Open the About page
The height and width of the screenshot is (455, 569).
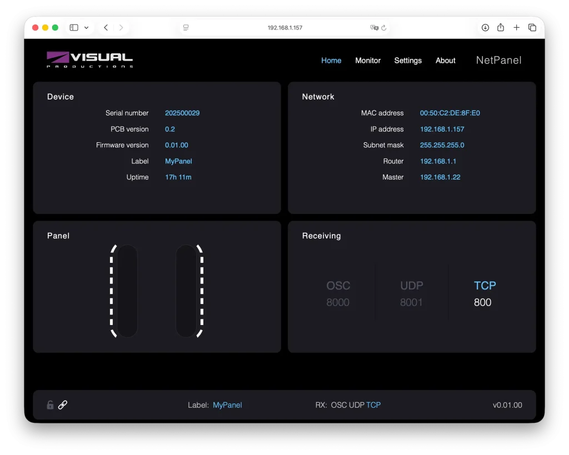pyautogui.click(x=445, y=61)
